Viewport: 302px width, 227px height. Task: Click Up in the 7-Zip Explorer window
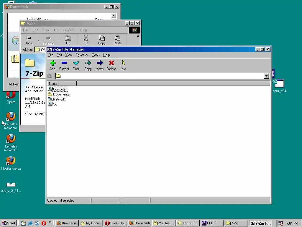[x=68, y=40]
